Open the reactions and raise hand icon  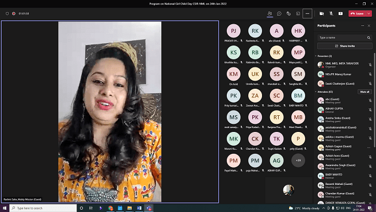[x=288, y=13]
